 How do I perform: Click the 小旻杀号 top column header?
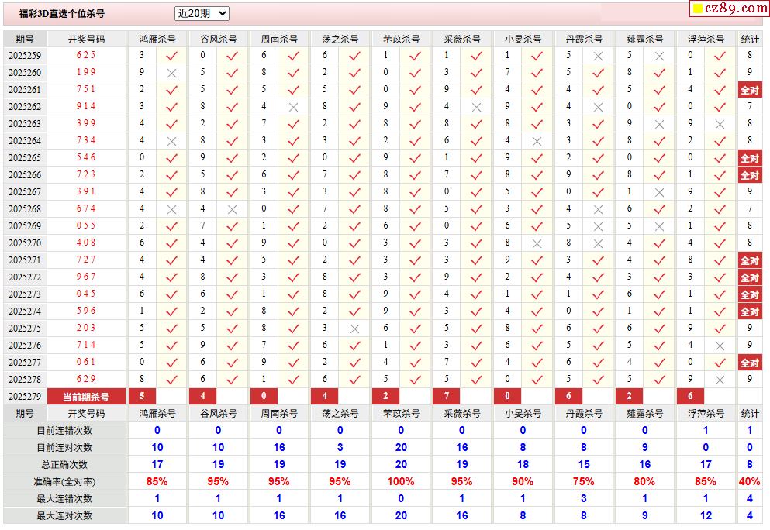(x=523, y=40)
